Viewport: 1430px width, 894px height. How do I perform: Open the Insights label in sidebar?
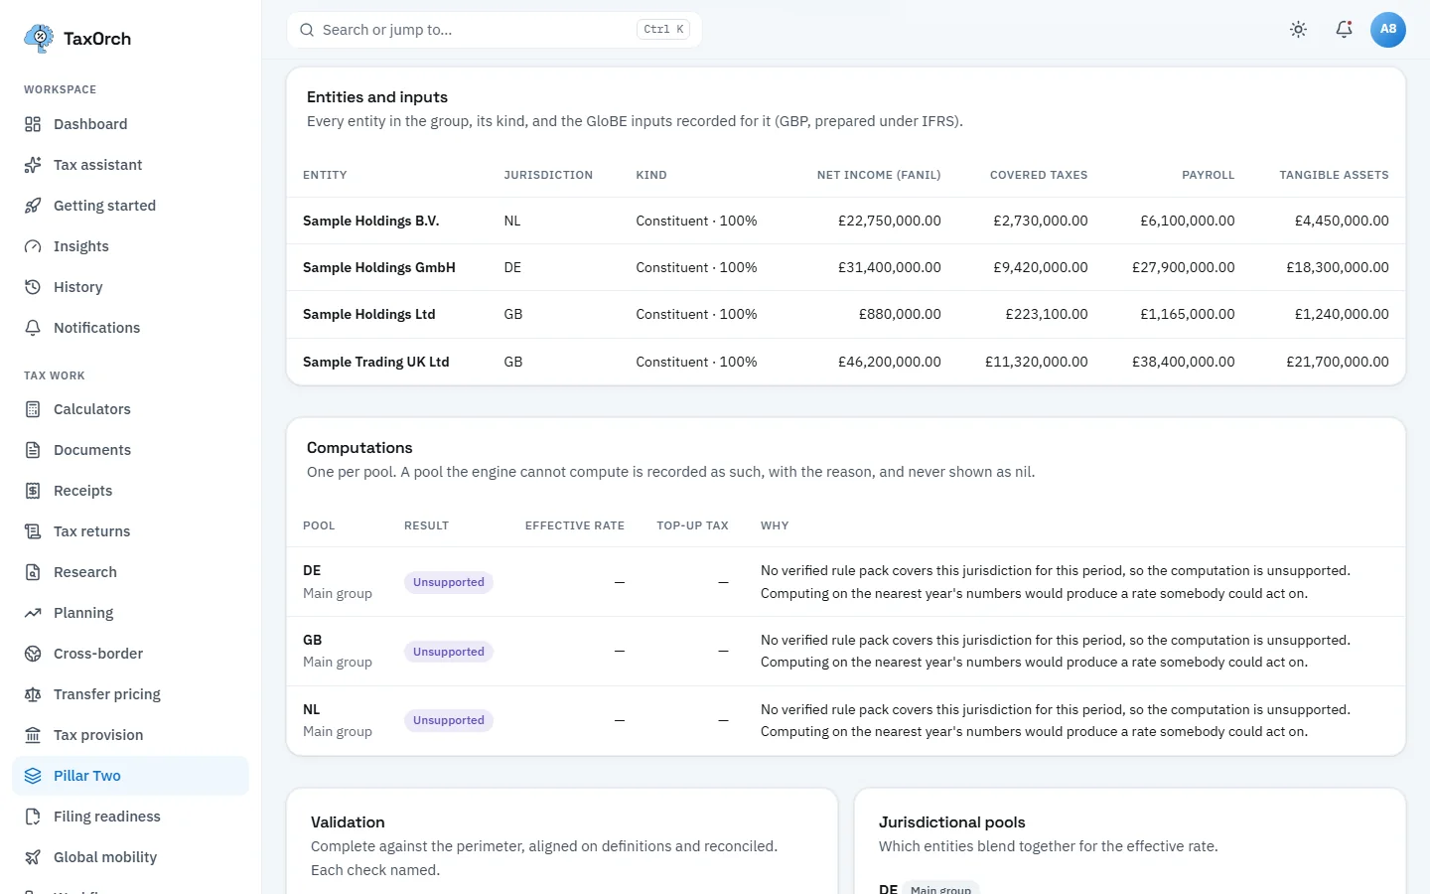(x=81, y=246)
